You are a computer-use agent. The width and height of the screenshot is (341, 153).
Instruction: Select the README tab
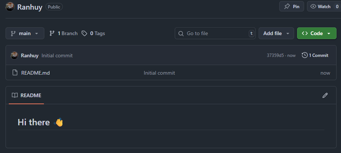(26, 95)
